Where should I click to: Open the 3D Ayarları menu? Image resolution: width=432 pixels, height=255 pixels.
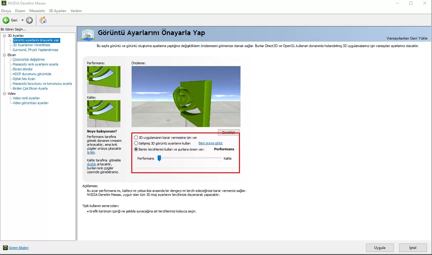(x=57, y=11)
